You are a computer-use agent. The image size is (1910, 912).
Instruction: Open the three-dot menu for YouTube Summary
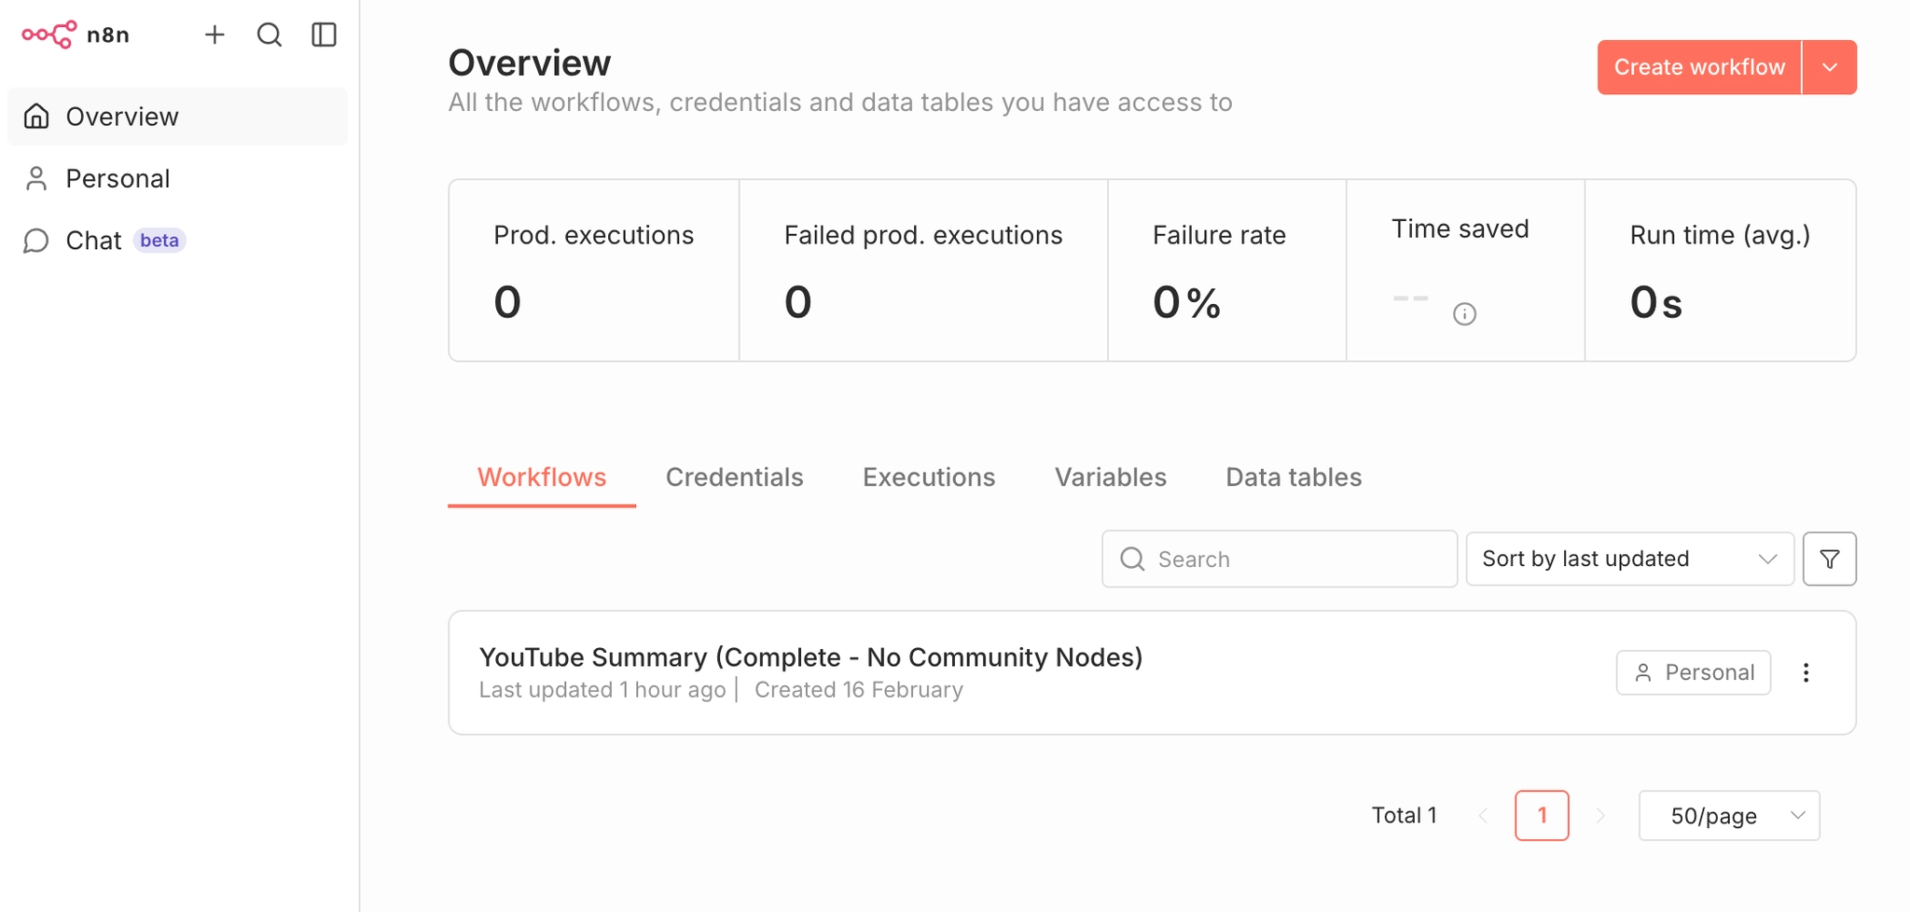coord(1806,673)
